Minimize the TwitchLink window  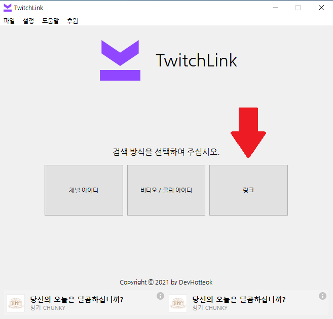(x=275, y=8)
